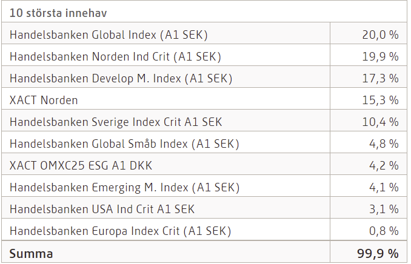Select the 0,8 % percentage cell
The image size is (411, 264).
pyautogui.click(x=384, y=231)
